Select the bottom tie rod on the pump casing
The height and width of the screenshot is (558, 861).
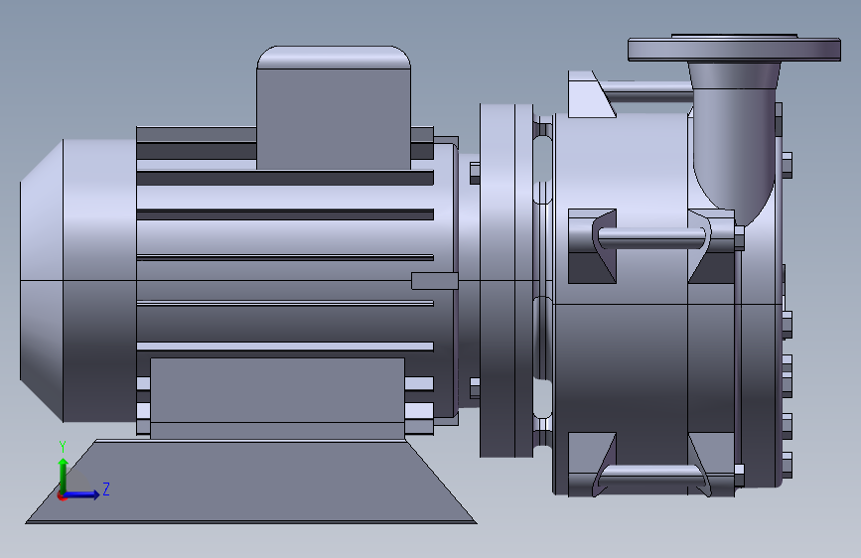tap(651, 474)
